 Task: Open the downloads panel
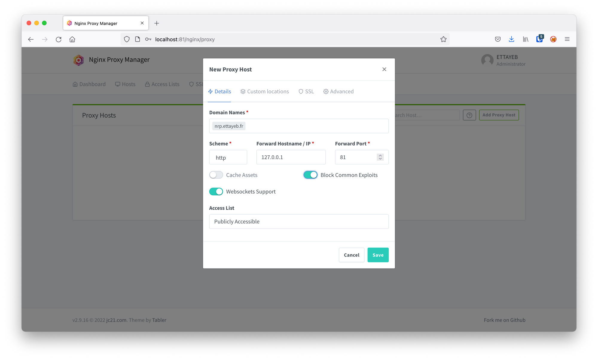512,39
